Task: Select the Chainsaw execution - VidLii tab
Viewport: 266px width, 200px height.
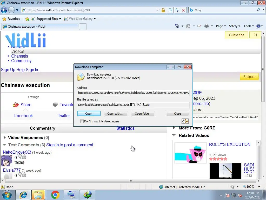Action: click(x=40, y=27)
